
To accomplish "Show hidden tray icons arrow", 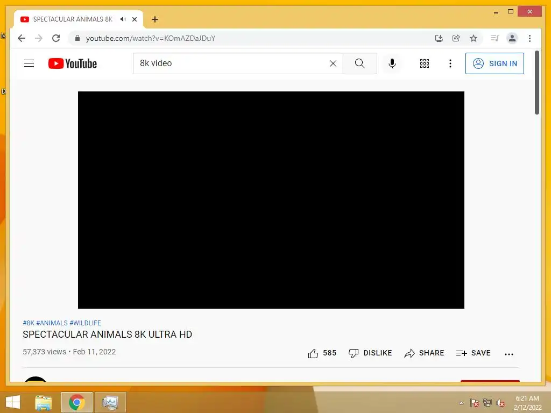I will click(461, 403).
